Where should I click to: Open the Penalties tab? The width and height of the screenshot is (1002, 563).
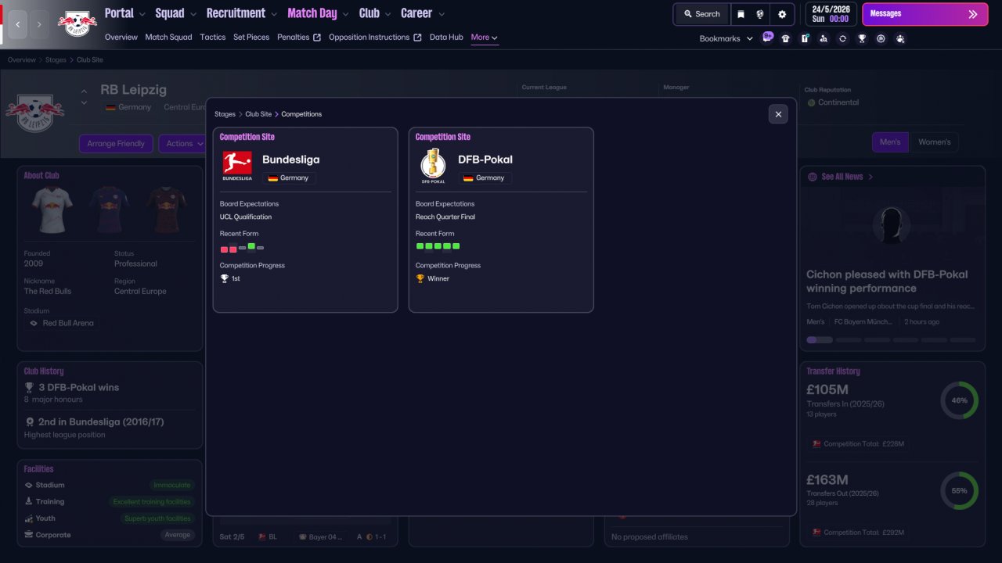click(x=294, y=38)
